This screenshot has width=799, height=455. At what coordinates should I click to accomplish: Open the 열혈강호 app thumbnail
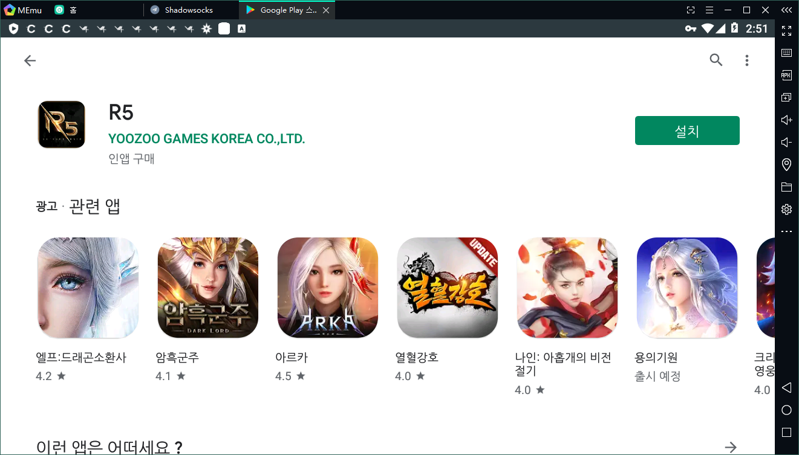pyautogui.click(x=447, y=288)
